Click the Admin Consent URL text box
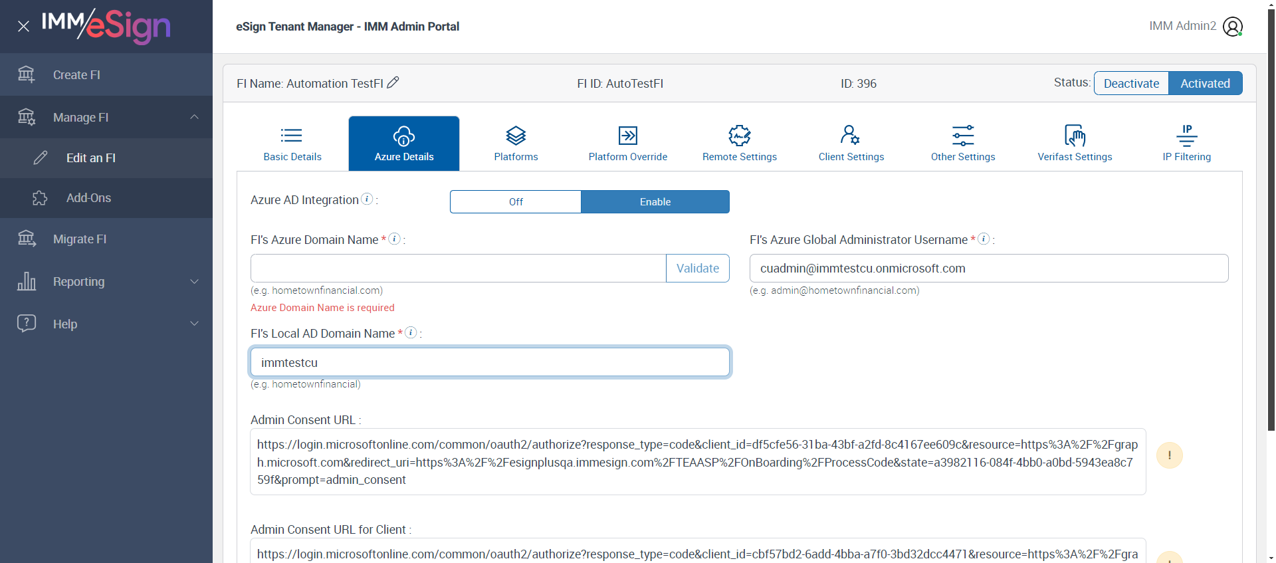This screenshot has width=1276, height=563. 698,462
